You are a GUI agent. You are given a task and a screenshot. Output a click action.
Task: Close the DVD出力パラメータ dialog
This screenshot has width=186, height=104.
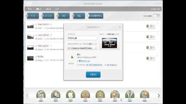tap(120, 27)
